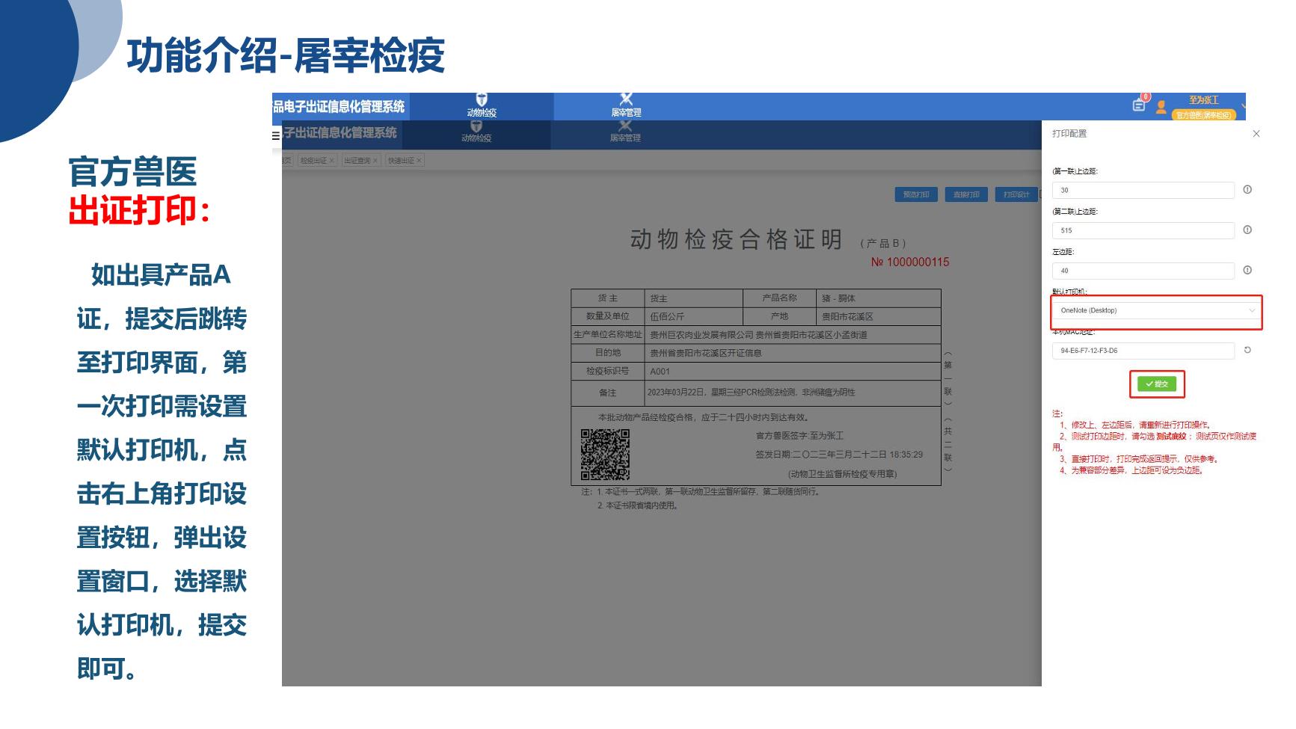This screenshot has width=1296, height=729.
Task: Click the notification message icon with badge
Action: (1139, 105)
